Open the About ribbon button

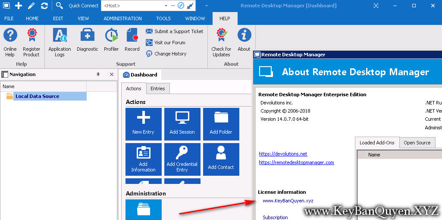point(244,40)
